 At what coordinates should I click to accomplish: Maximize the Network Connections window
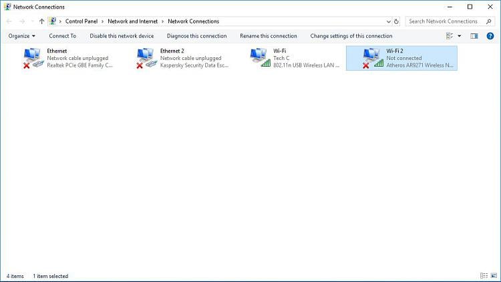coord(470,7)
